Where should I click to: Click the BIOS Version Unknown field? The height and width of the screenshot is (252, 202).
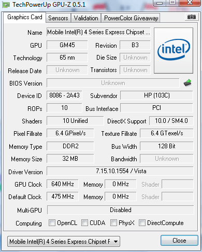(x=113, y=83)
